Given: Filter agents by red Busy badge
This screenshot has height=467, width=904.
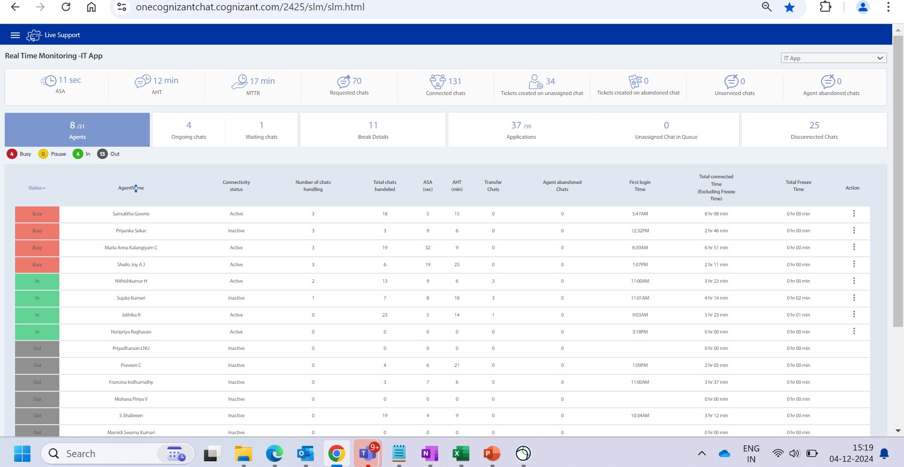Looking at the screenshot, I should (12, 154).
